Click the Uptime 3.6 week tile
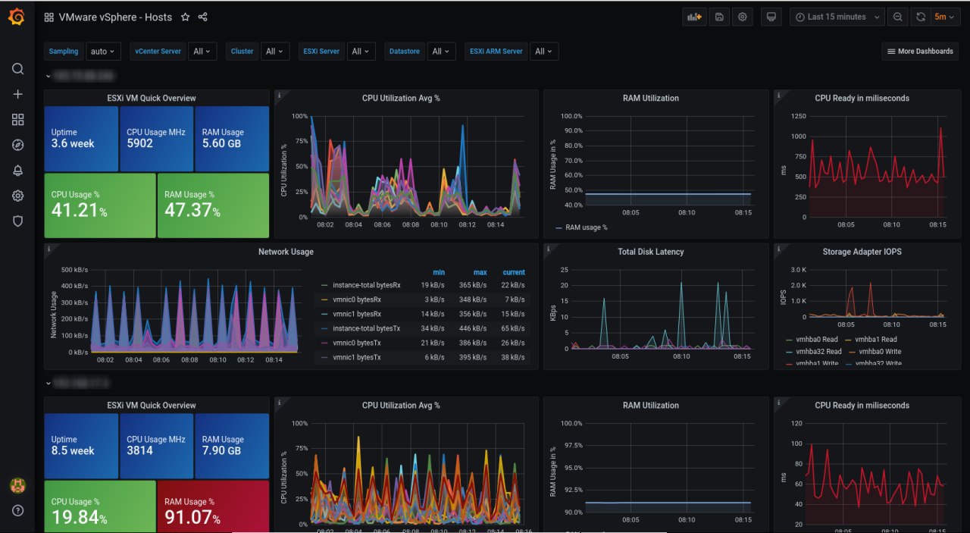Viewport: 970px width, 533px height. tap(81, 139)
